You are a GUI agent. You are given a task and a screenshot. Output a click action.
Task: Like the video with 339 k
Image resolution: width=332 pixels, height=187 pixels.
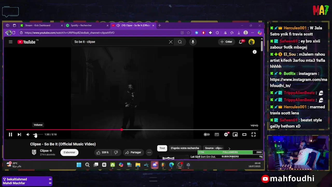102,152
